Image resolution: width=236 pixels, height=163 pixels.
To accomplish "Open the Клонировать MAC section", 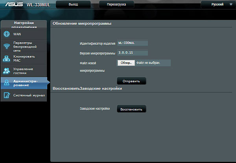I will pyautogui.click(x=24, y=58).
